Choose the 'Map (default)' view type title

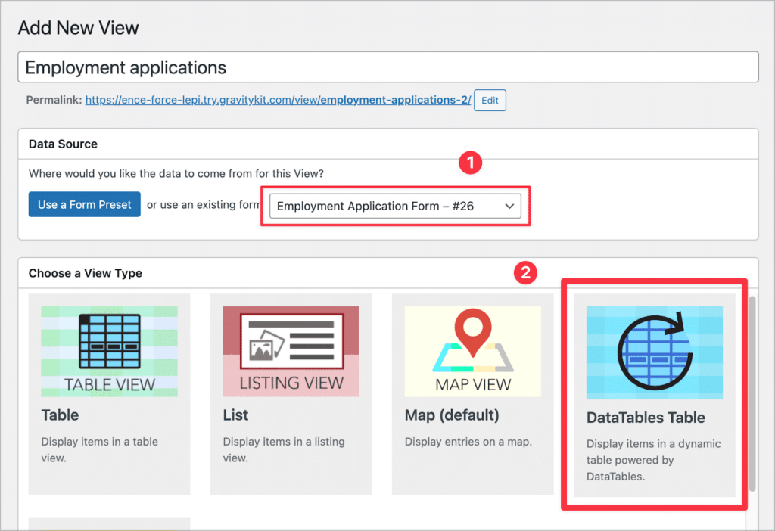click(x=452, y=415)
